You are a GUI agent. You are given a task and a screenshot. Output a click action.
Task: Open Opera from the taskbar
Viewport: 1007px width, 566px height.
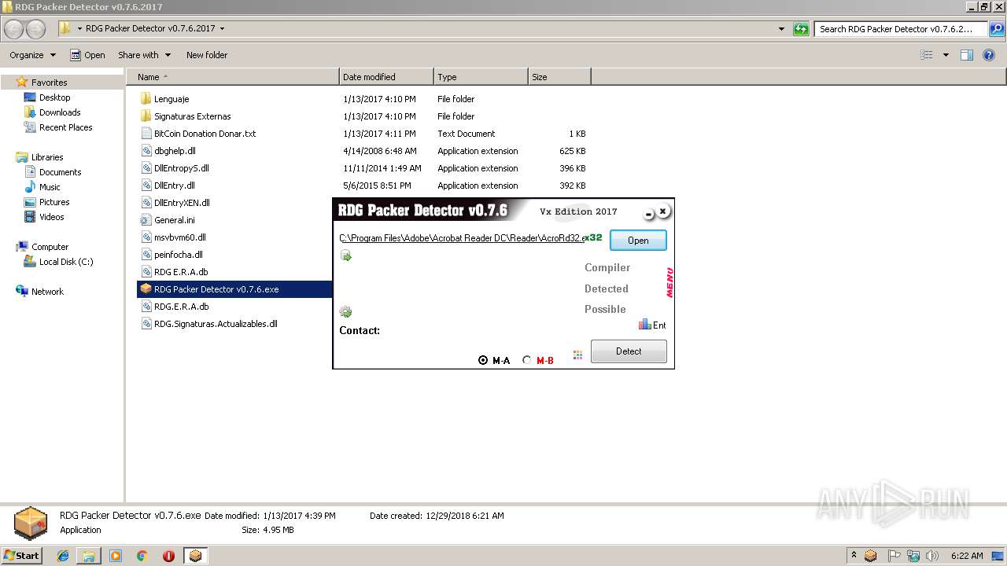(x=168, y=556)
